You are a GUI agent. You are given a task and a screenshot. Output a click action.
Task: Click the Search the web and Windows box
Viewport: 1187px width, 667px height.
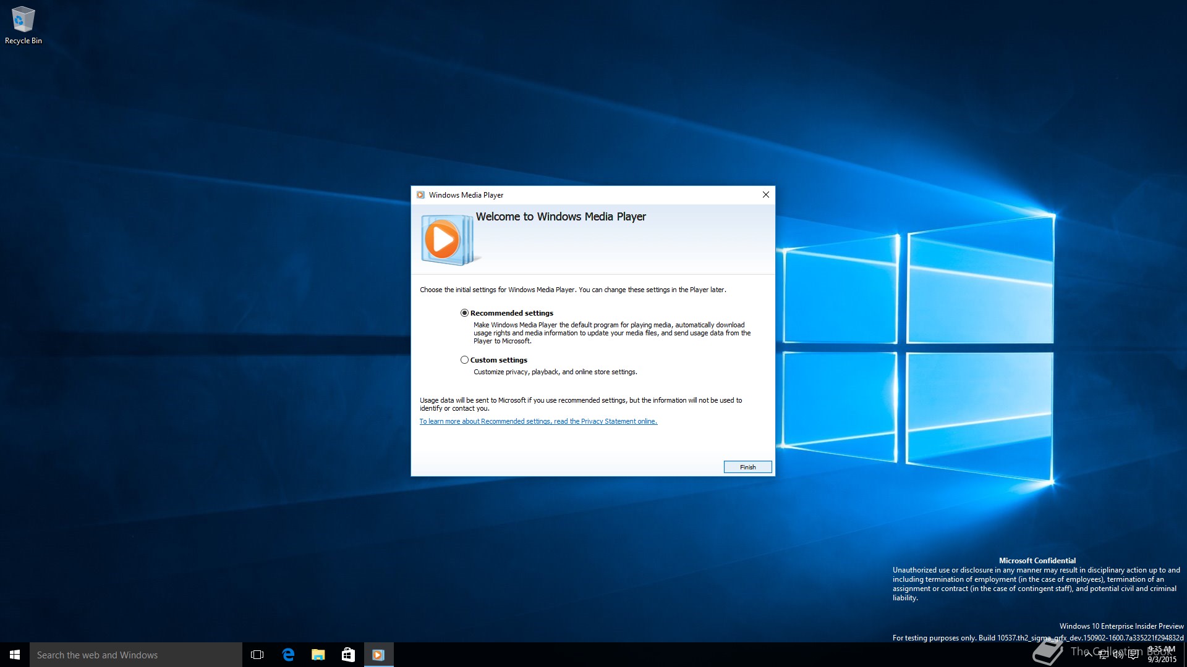pyautogui.click(x=136, y=655)
